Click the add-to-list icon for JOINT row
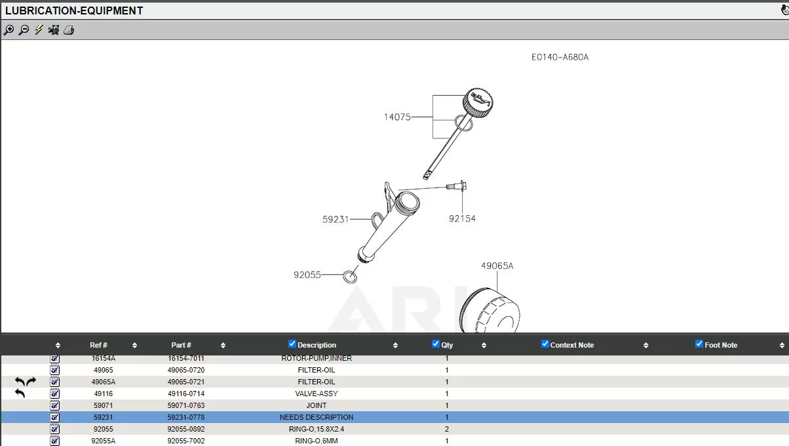The width and height of the screenshot is (789, 446). tap(55, 405)
